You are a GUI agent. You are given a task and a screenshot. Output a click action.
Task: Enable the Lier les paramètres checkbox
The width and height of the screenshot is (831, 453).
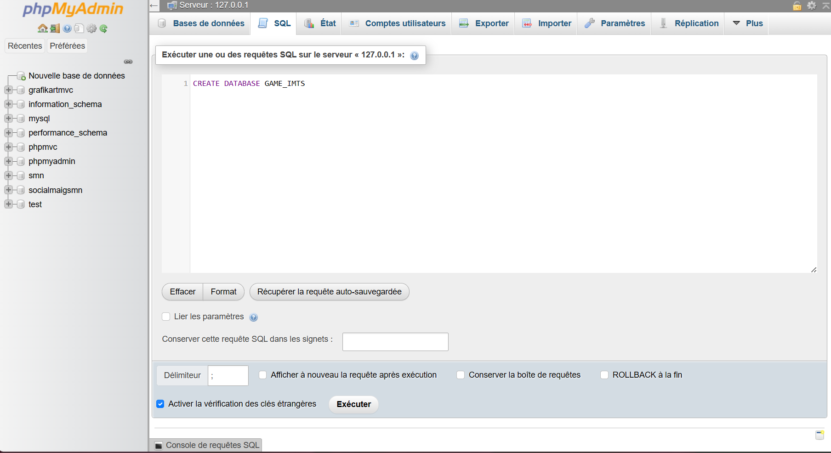pyautogui.click(x=166, y=317)
